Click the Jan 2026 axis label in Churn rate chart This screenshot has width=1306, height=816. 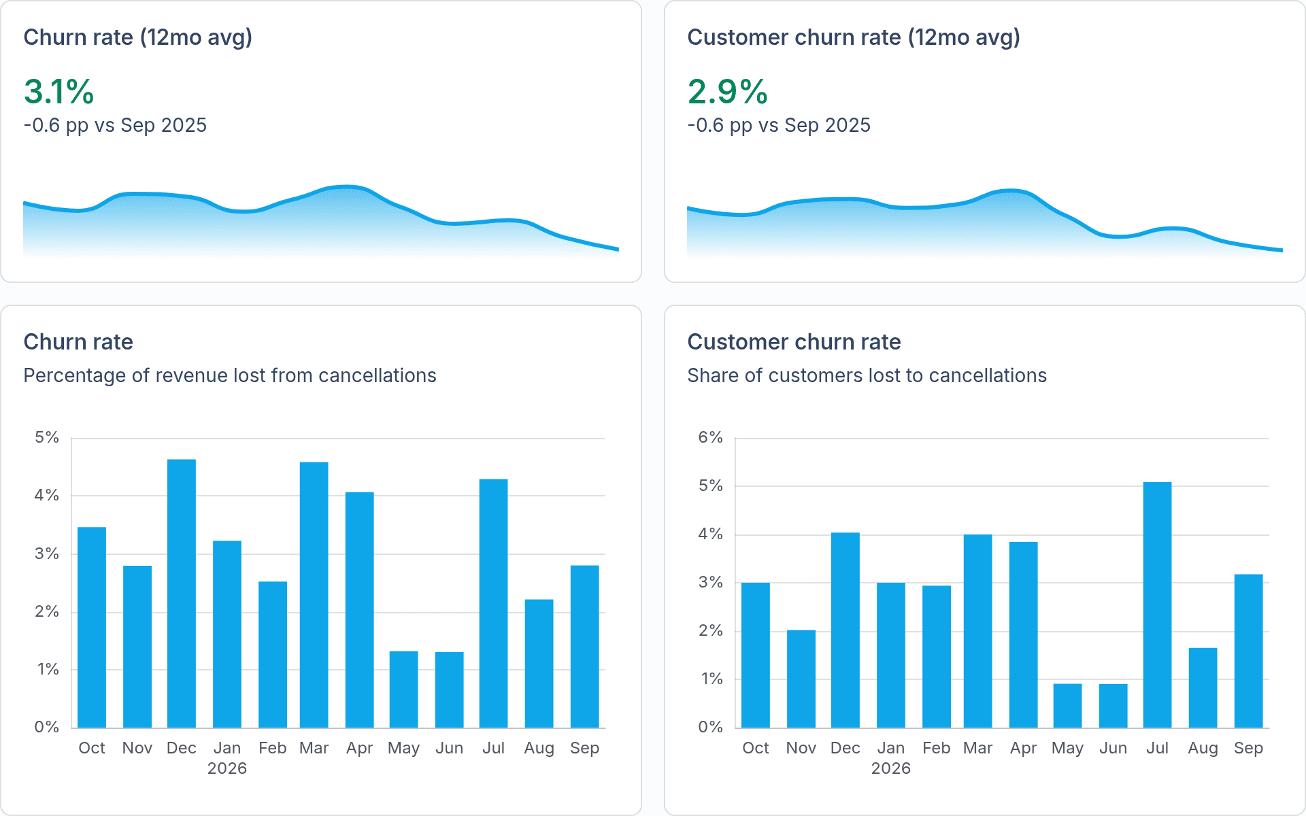(227, 758)
